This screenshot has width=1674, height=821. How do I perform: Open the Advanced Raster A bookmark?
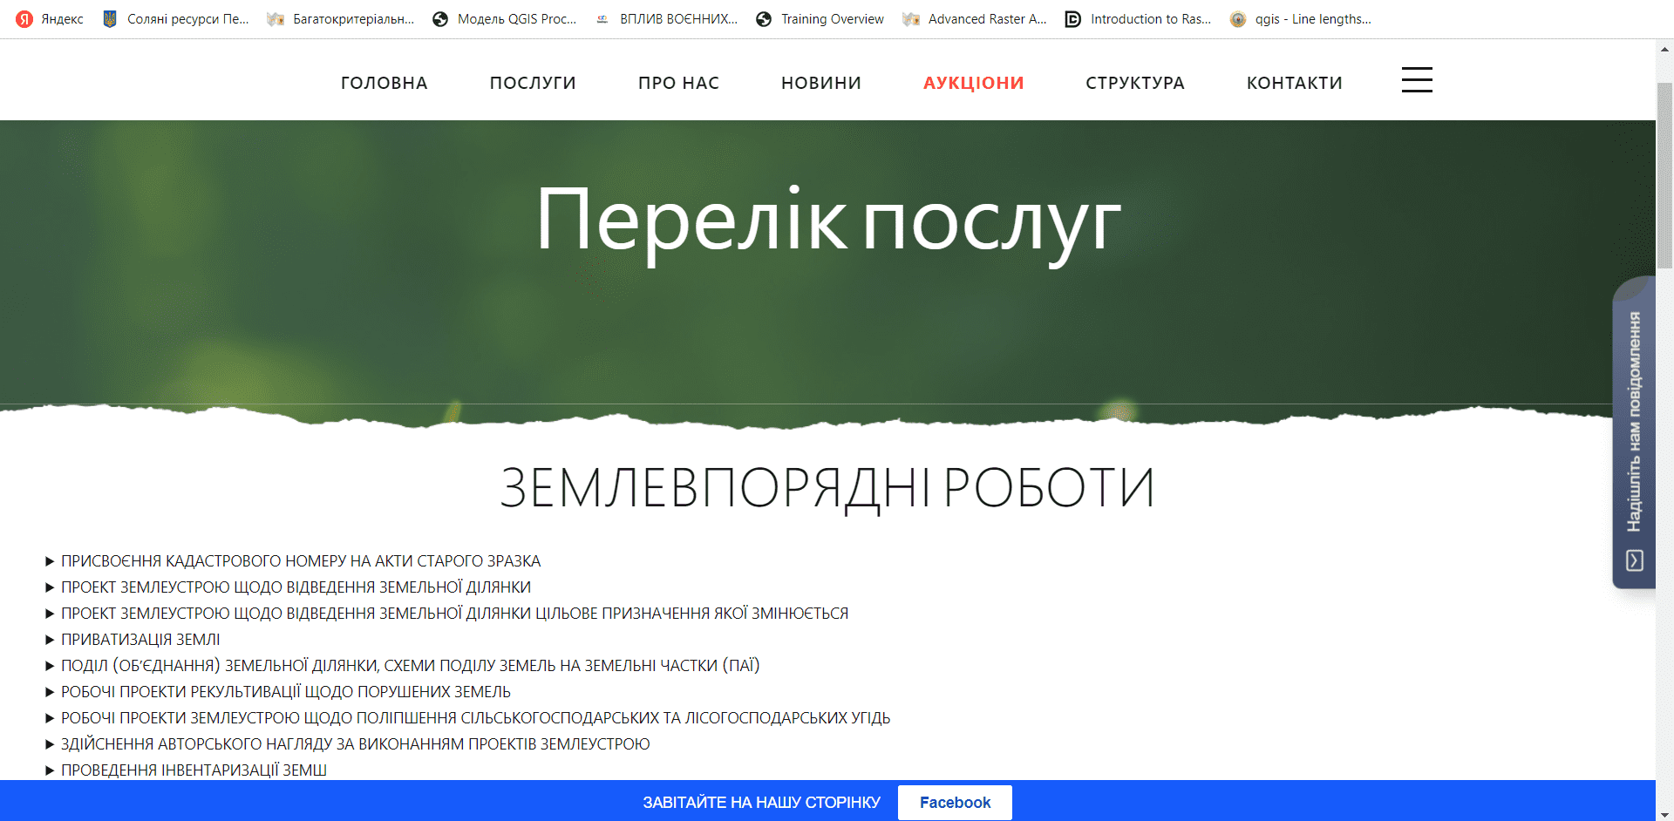point(975,19)
